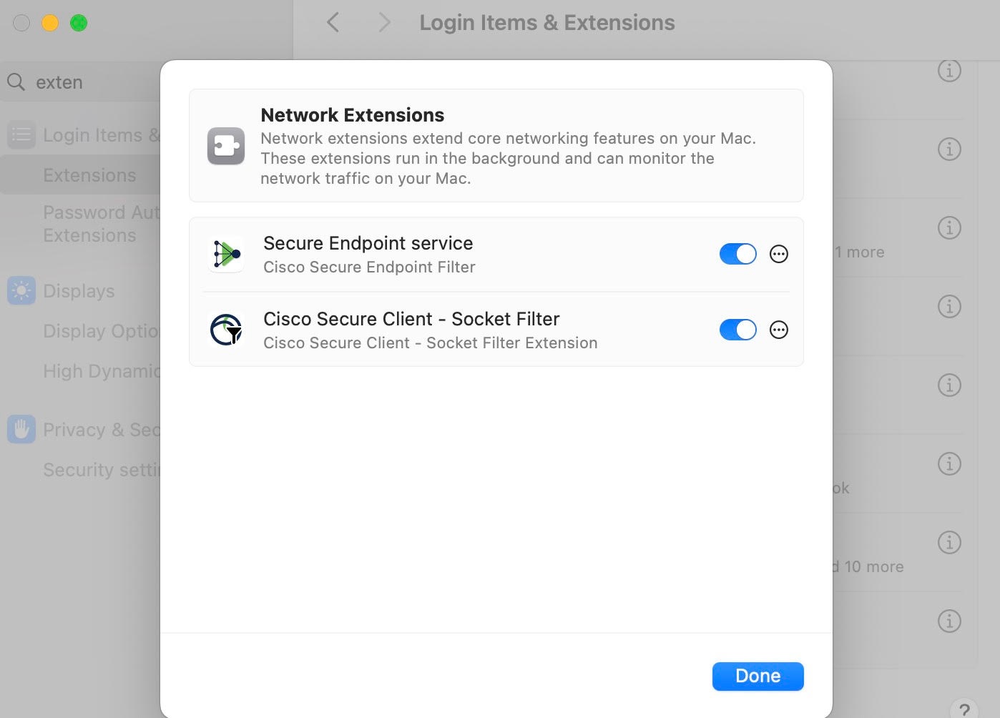The width and height of the screenshot is (1000, 718).
Task: Click the info icon beside "1 more"
Action: click(x=949, y=228)
